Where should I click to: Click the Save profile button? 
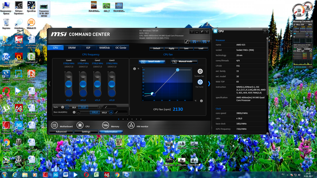pyautogui.click(x=186, y=48)
